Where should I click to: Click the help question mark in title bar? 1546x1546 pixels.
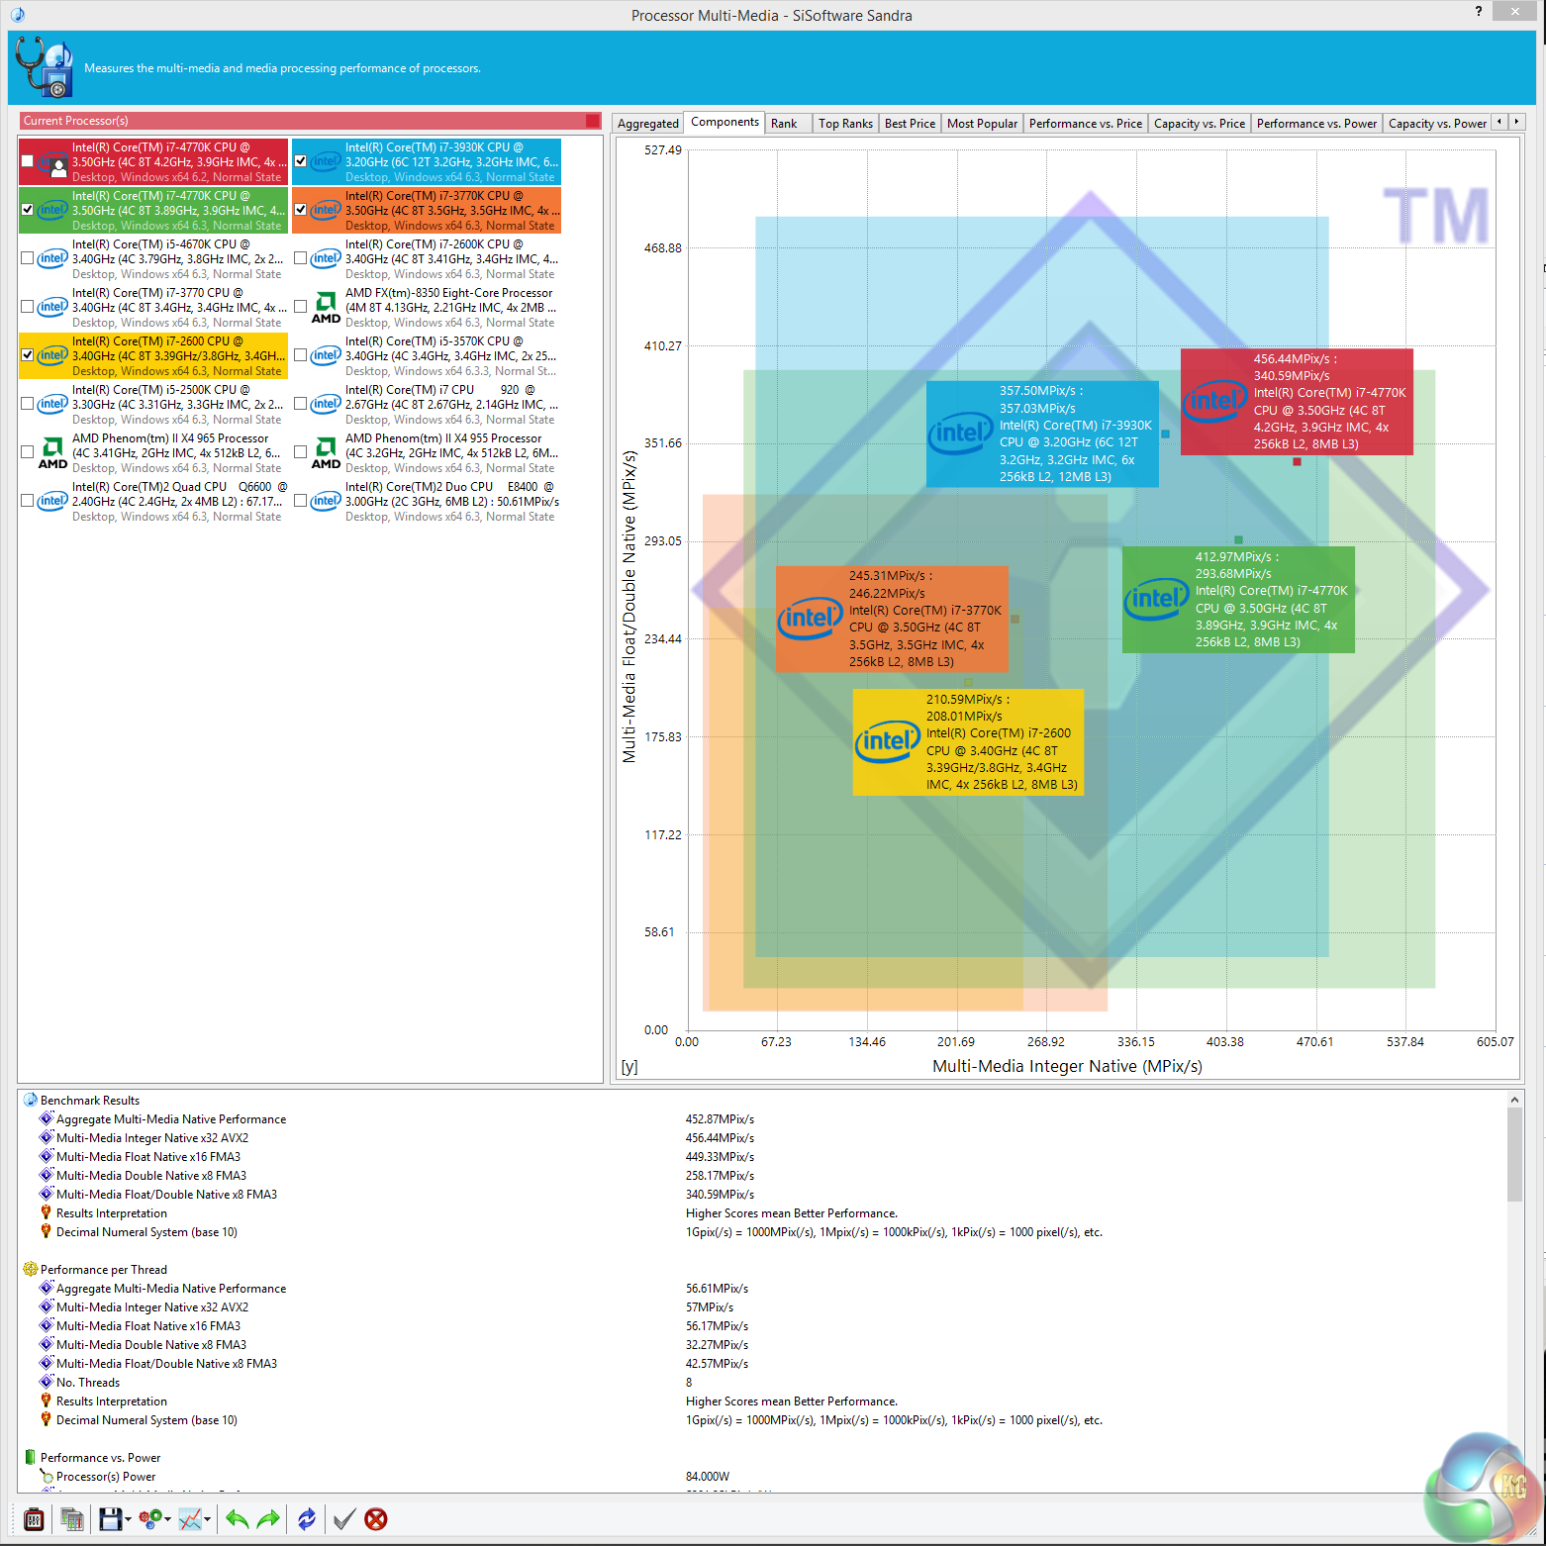pyautogui.click(x=1479, y=11)
